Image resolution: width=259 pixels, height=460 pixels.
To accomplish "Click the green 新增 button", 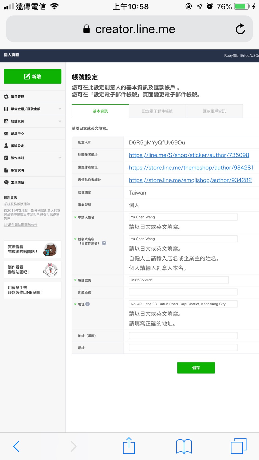I will pyautogui.click(x=33, y=77).
